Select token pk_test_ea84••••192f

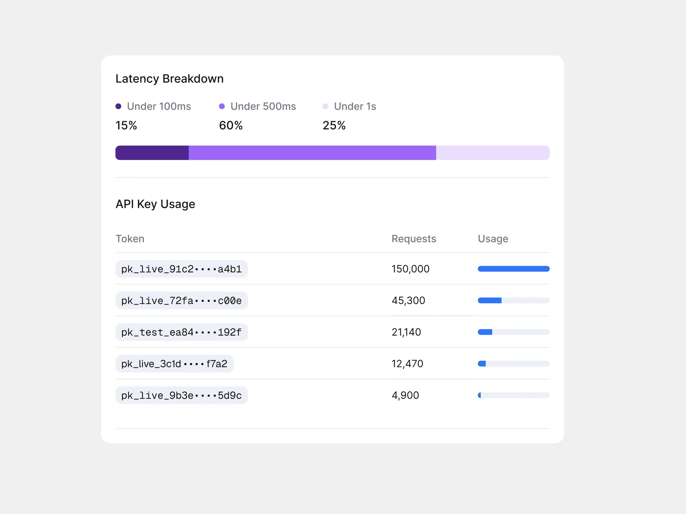182,332
